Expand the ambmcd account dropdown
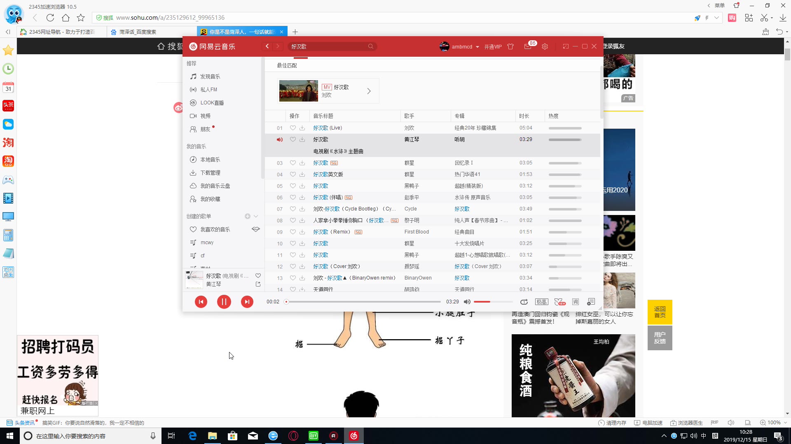 coord(477,47)
